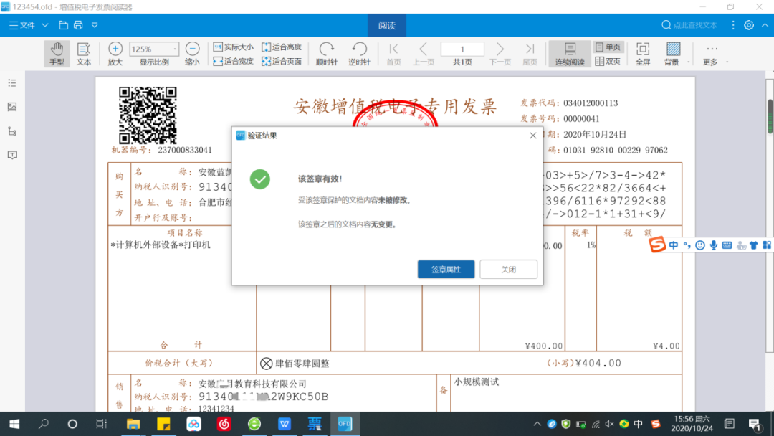Click the 签章属性 button
The image size is (774, 436).
446,269
